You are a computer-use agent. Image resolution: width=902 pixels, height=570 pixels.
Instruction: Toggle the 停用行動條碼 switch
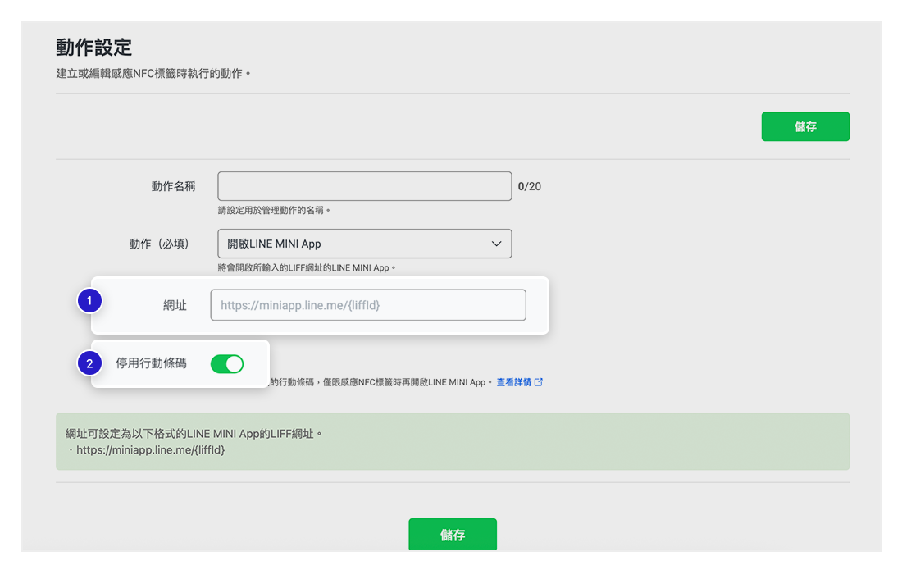[227, 364]
